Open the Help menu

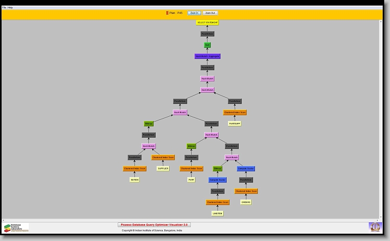[11, 8]
